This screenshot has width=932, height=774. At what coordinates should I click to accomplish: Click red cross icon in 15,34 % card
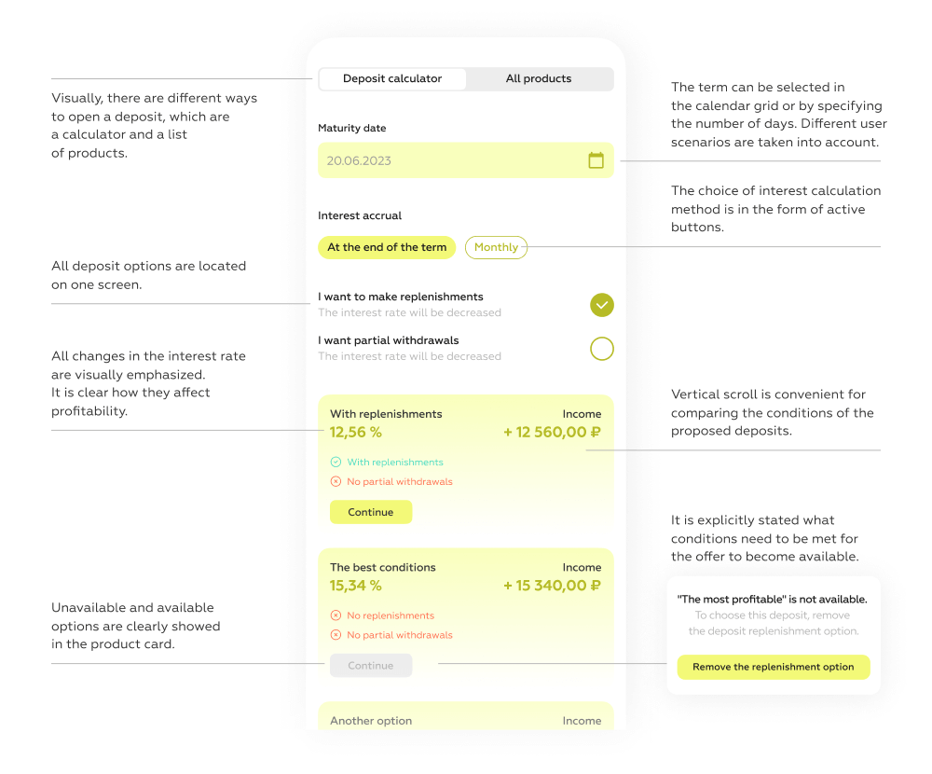pos(336,635)
